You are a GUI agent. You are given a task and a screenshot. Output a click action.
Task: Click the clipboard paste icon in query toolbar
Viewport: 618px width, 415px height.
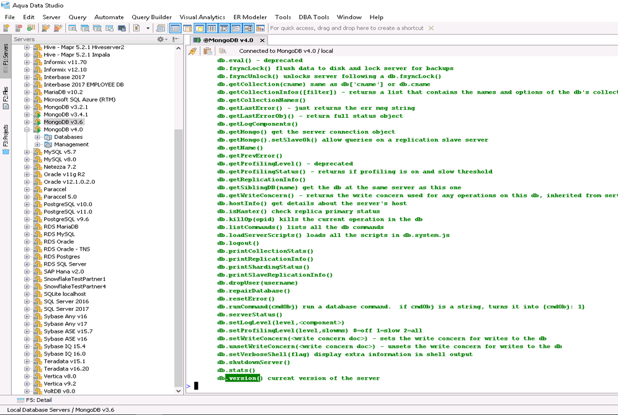point(208,51)
